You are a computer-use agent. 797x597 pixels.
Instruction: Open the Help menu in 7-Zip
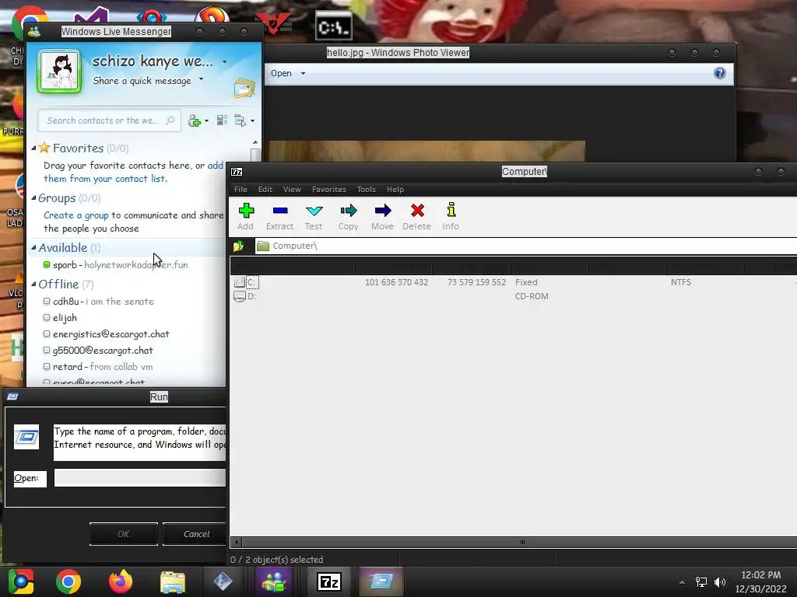(x=395, y=190)
